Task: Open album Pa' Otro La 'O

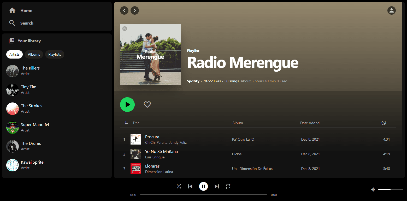Action: point(243,139)
